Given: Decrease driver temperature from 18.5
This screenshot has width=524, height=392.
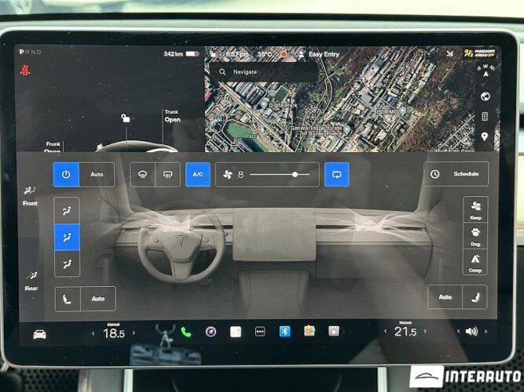Looking at the screenshot, I should (x=93, y=333).
